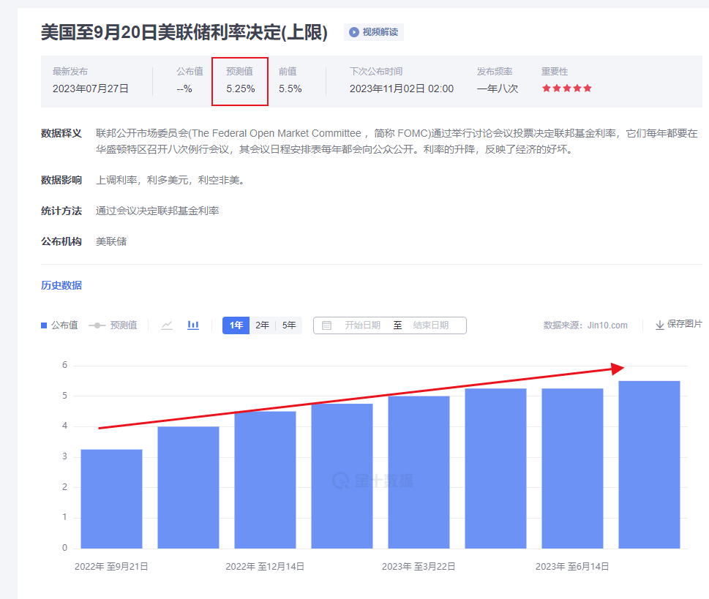The image size is (709, 599).
Task: Select the 1年 time range tab
Action: tap(236, 325)
